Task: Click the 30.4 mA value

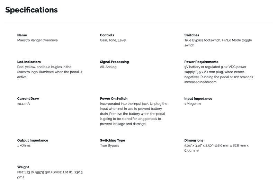Action: pos(24,104)
